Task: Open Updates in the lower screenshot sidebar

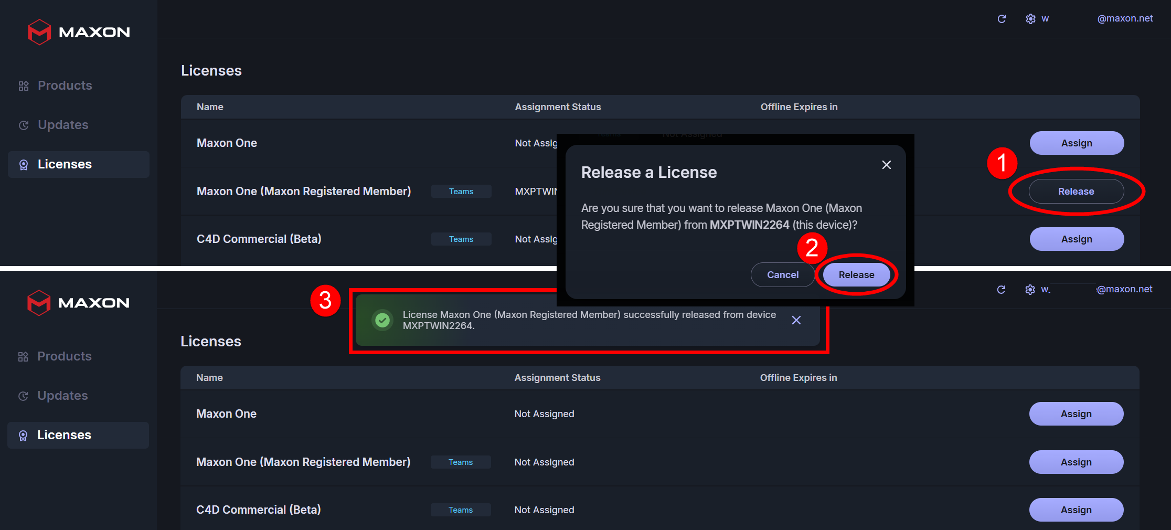Action: point(62,396)
